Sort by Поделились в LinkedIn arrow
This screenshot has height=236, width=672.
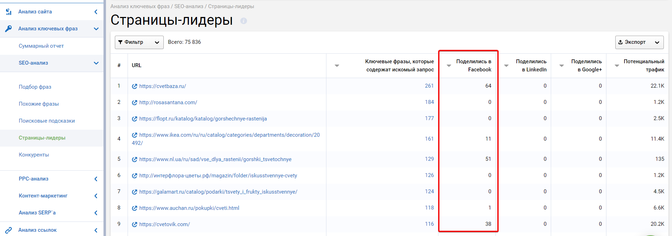[506, 66]
